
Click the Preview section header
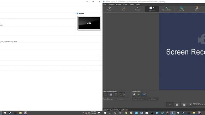[80, 13]
